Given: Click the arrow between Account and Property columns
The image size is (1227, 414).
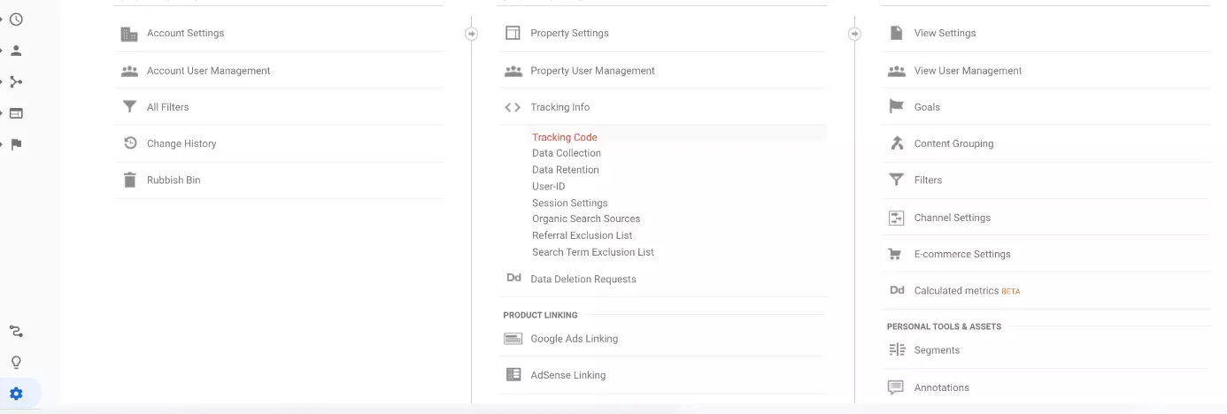Looking at the screenshot, I should tap(471, 34).
